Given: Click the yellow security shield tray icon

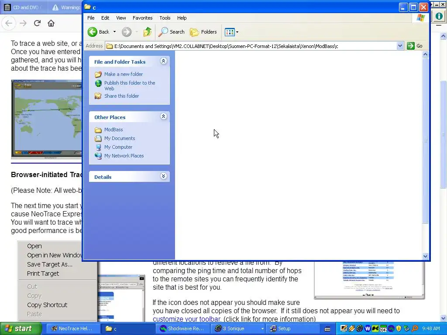Looking at the screenshot, I should click(399, 329).
